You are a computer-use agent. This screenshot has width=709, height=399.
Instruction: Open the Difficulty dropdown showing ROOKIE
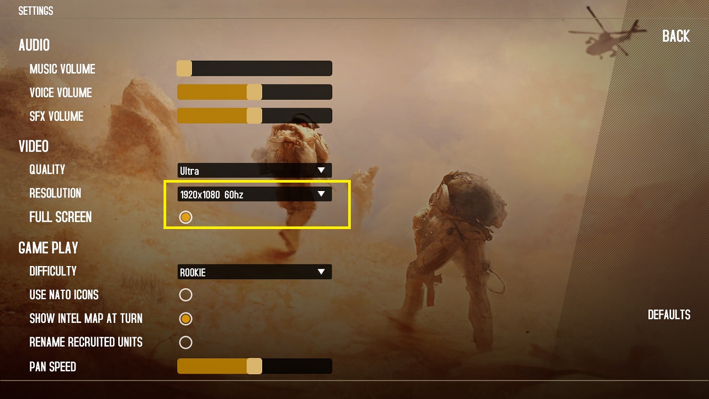[x=255, y=272]
